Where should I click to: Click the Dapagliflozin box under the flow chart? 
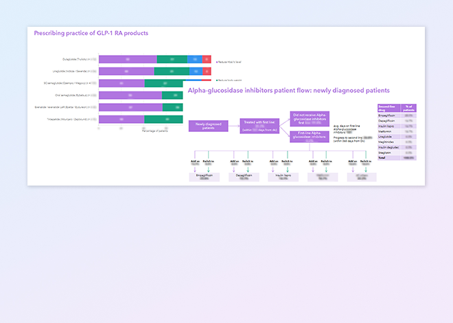coord(244,177)
